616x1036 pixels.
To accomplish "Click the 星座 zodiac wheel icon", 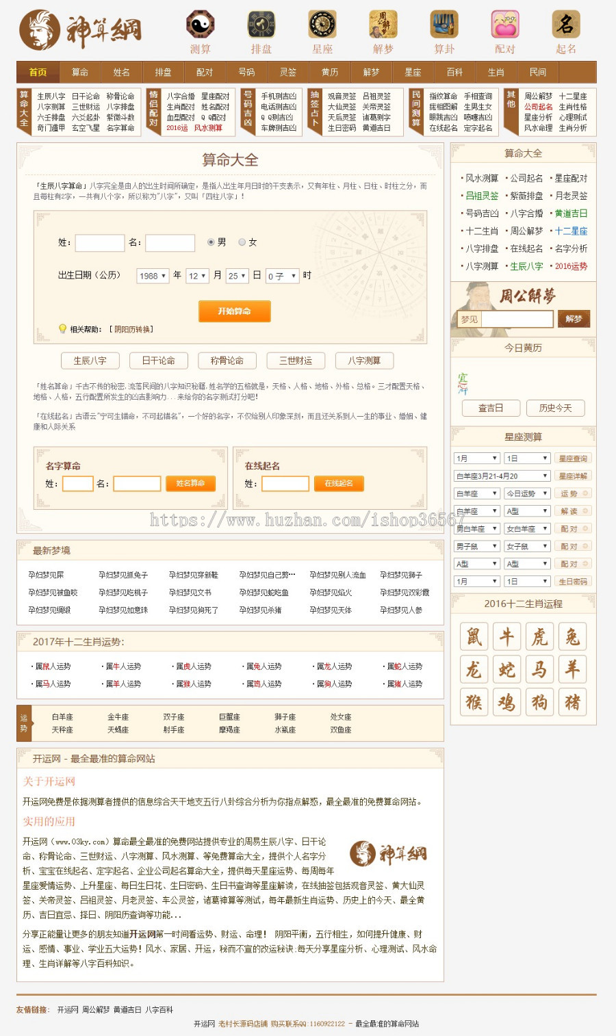I will [322, 25].
